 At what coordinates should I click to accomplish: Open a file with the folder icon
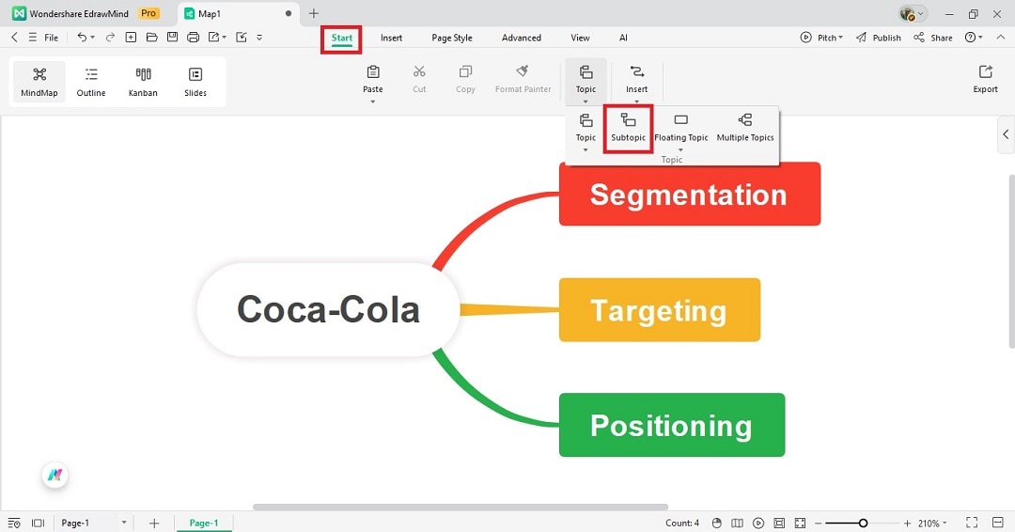point(151,38)
